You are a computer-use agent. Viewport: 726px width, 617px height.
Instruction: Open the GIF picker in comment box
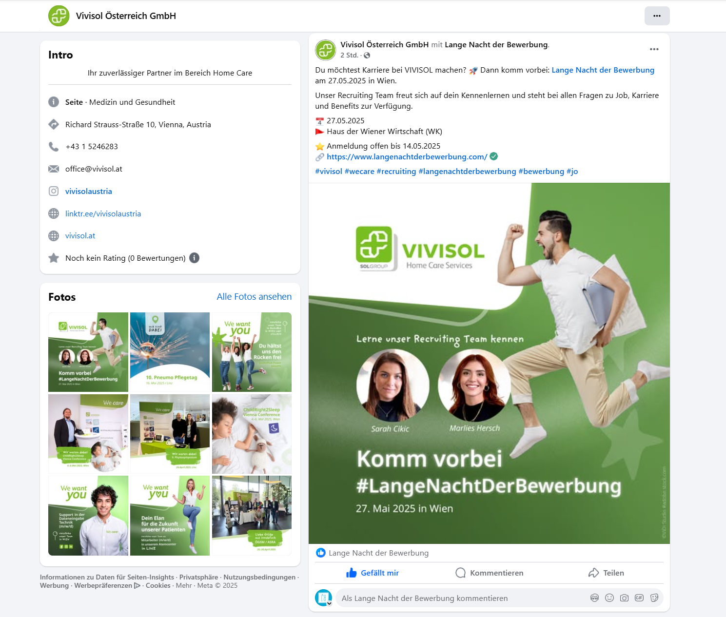(x=639, y=598)
